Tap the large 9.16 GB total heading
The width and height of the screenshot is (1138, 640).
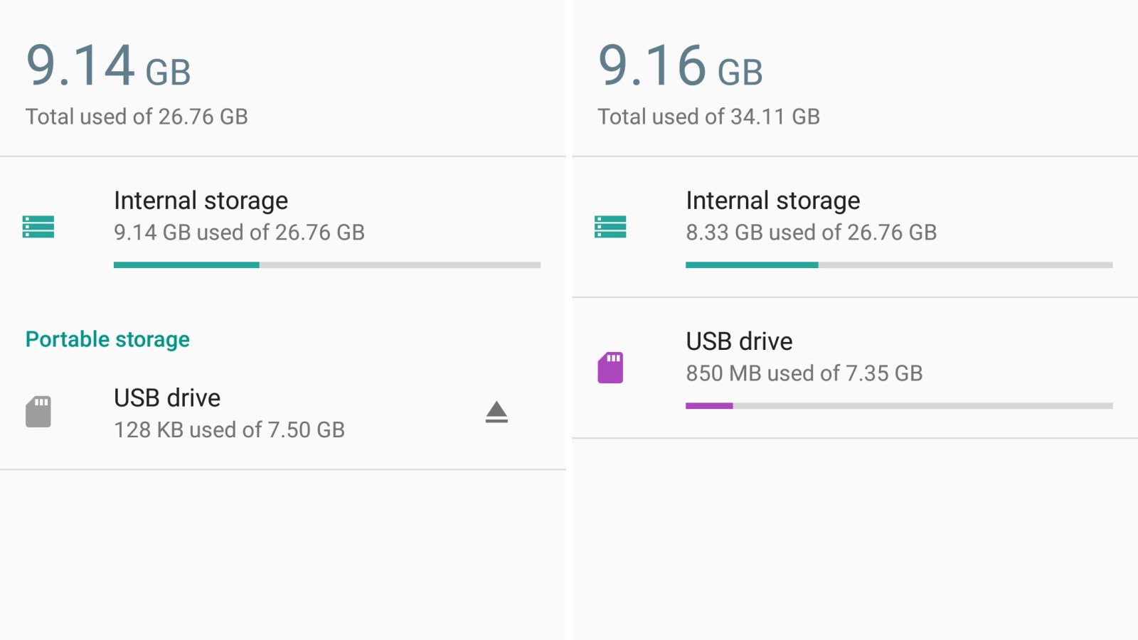point(680,65)
